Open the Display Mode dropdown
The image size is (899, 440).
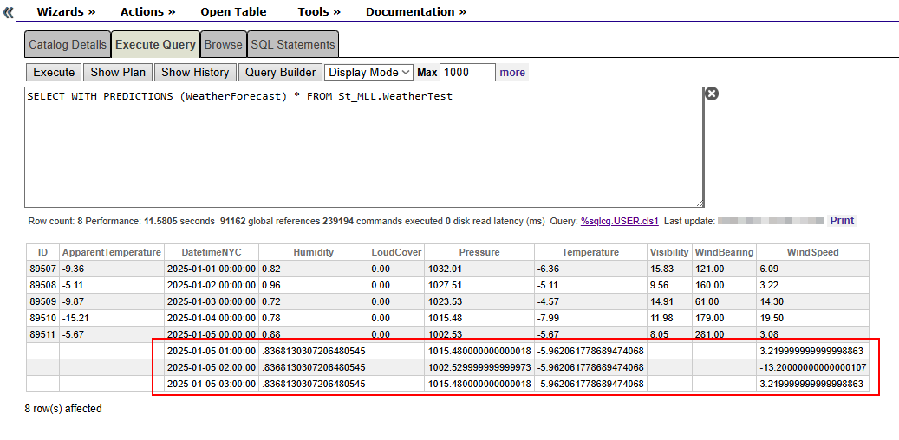[369, 73]
